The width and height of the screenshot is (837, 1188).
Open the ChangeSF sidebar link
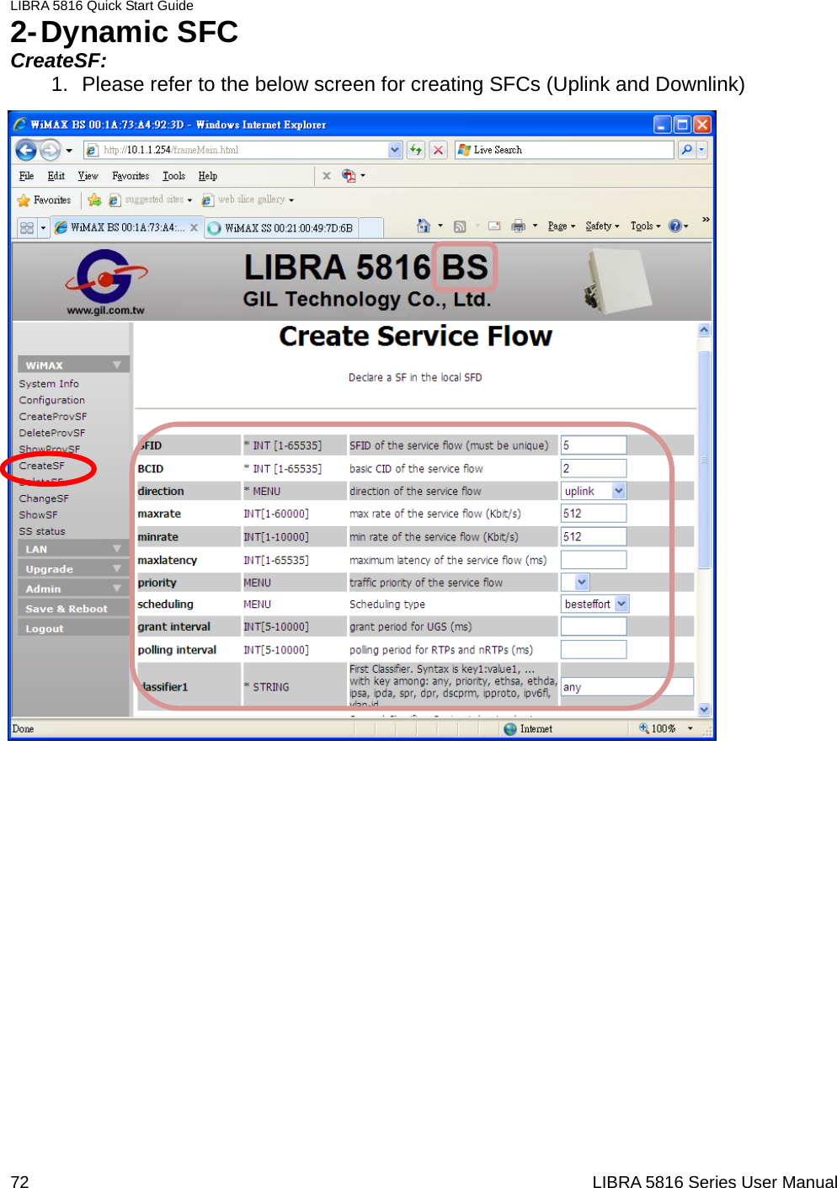point(44,498)
